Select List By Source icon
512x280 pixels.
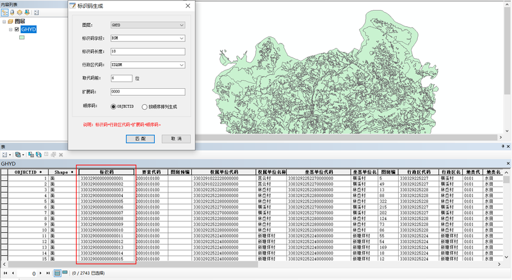tap(12, 12)
